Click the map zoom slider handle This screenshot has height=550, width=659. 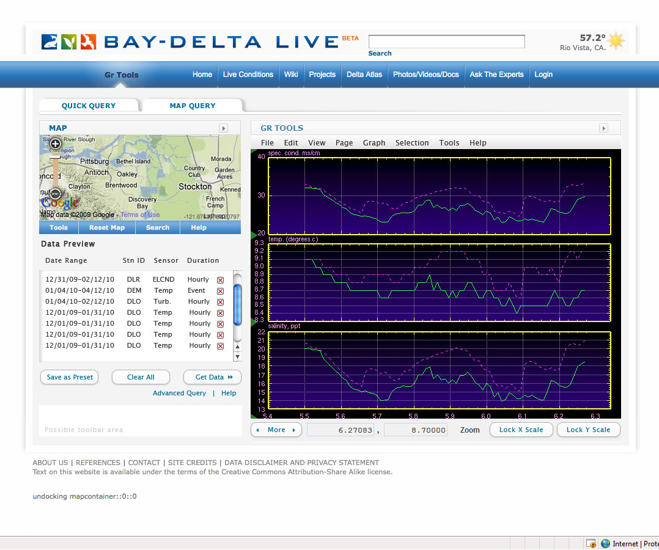tap(55, 156)
